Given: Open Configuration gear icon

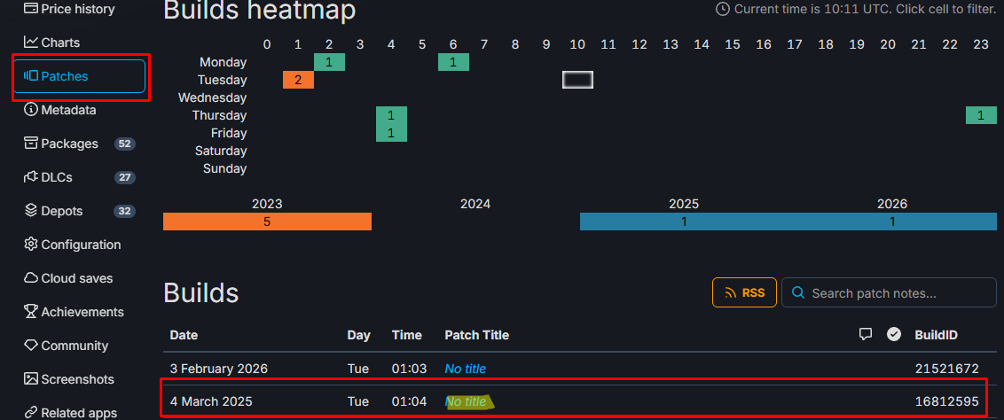Looking at the screenshot, I should [x=31, y=245].
